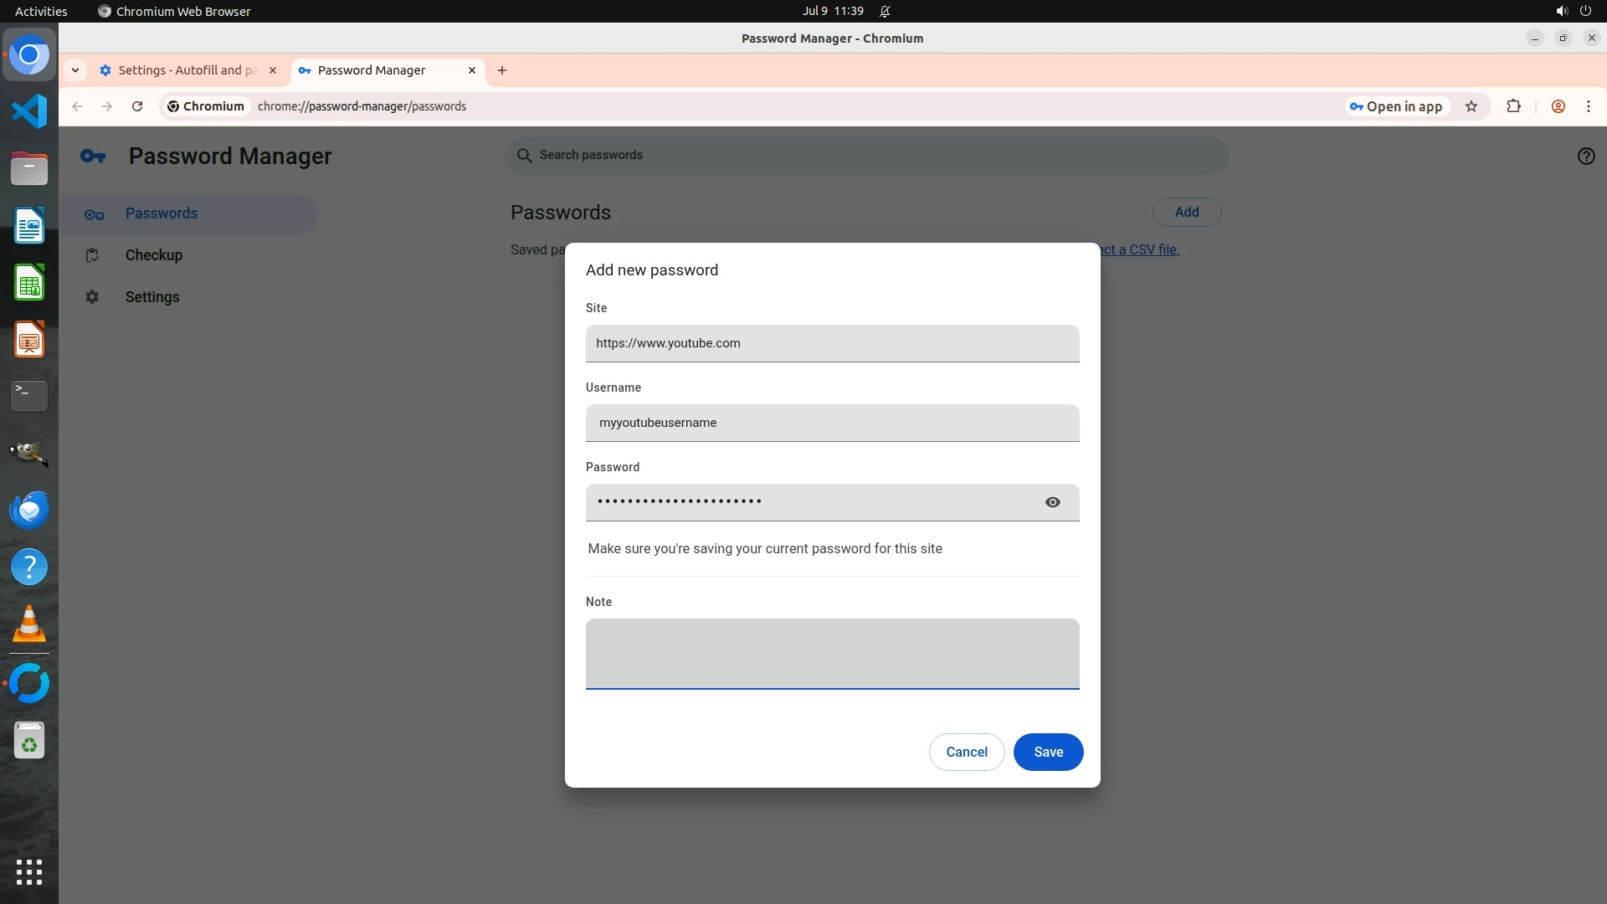Reload the page
The image size is (1607, 904).
[x=137, y=106]
